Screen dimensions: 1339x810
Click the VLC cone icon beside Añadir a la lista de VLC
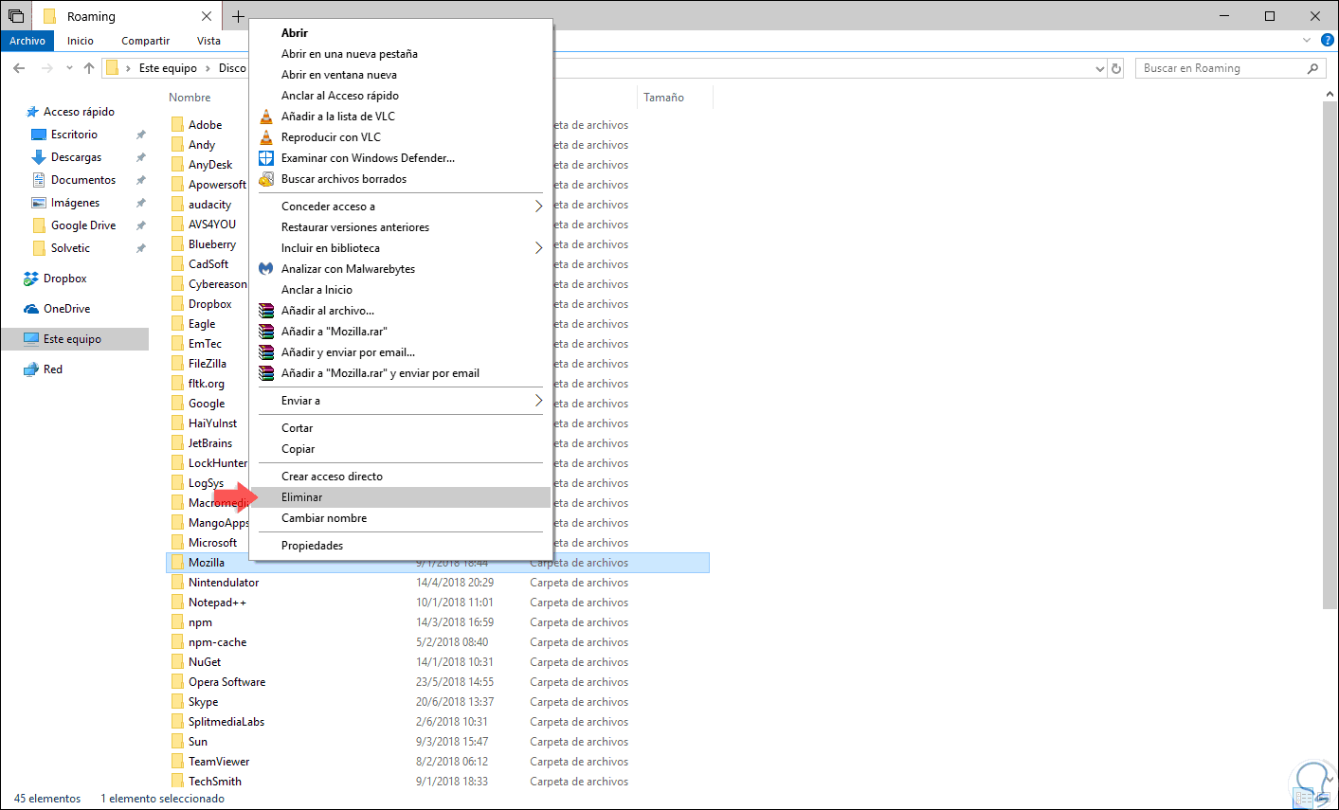point(266,117)
